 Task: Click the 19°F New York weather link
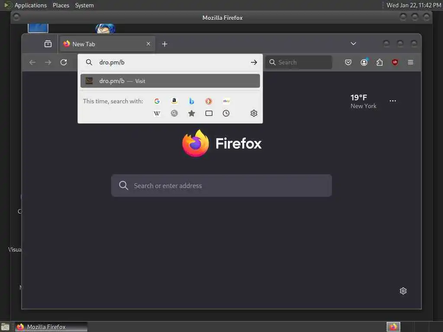tap(363, 101)
